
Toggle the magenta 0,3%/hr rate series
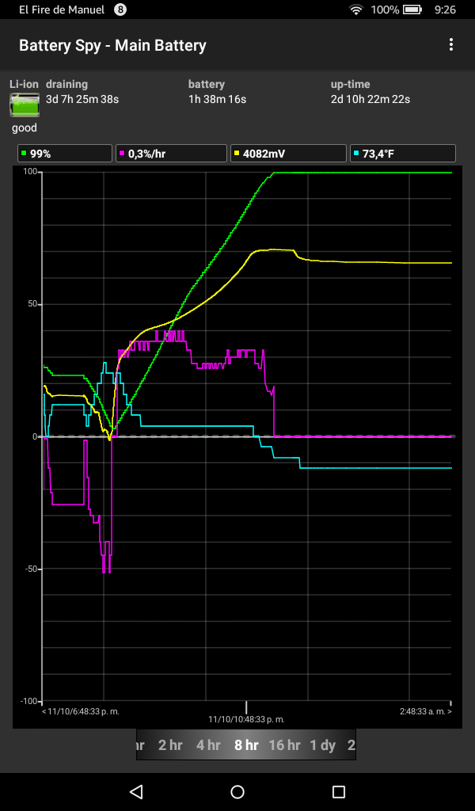tap(171, 154)
